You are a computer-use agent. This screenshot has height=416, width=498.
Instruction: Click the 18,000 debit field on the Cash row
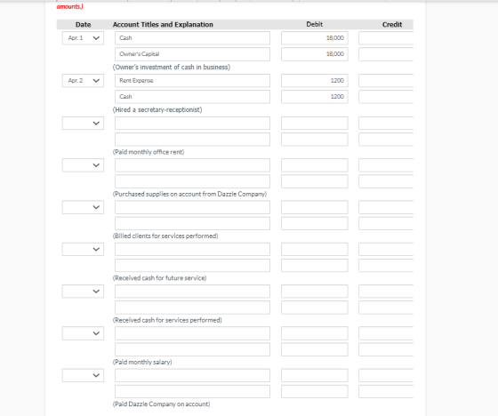[315, 38]
